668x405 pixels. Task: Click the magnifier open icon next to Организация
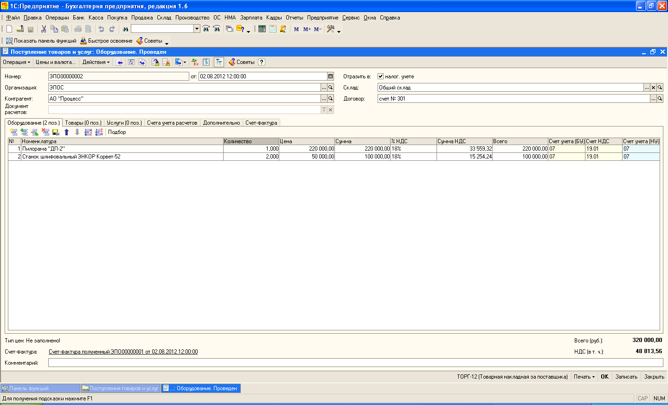pos(331,88)
